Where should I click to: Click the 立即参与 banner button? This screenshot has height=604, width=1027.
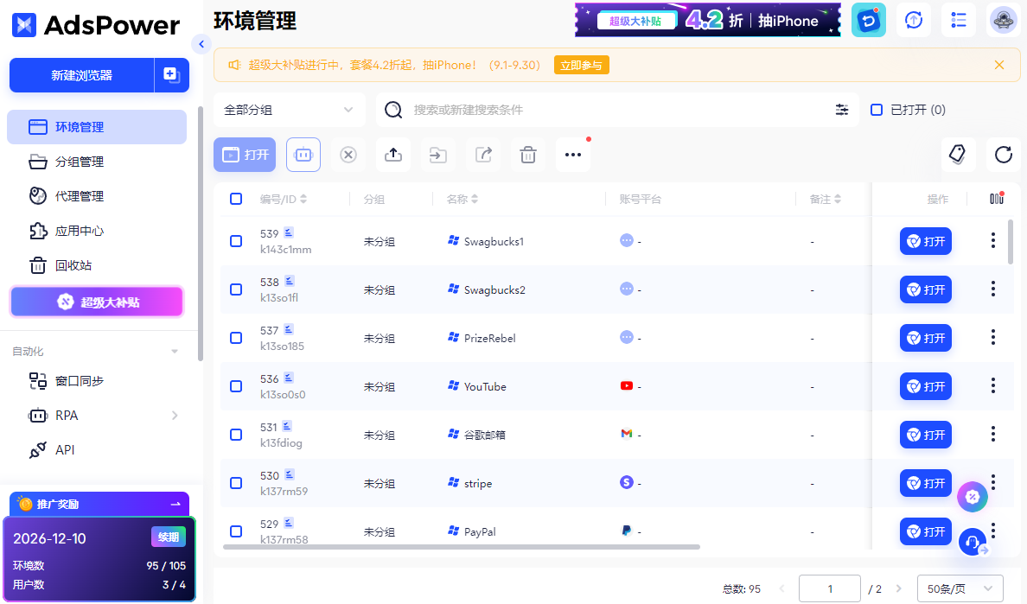[582, 65]
